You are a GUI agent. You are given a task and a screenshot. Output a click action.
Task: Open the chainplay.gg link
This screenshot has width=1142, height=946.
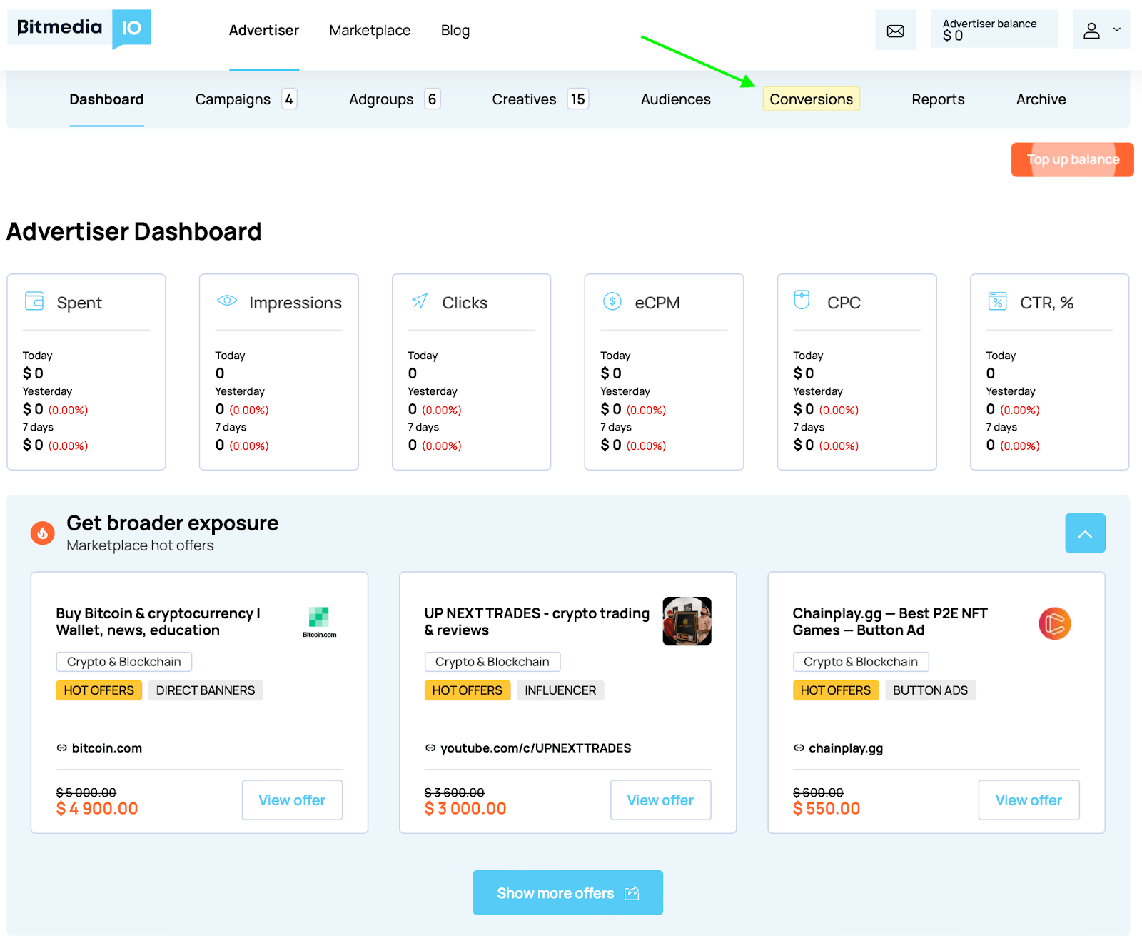coord(847,748)
